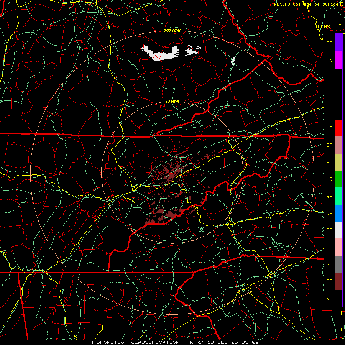This screenshot has width=345, height=345.
Task: Click 'HYDROMETEOR CLASSIFICATION' in the bottom title
Action: (x=135, y=342)
